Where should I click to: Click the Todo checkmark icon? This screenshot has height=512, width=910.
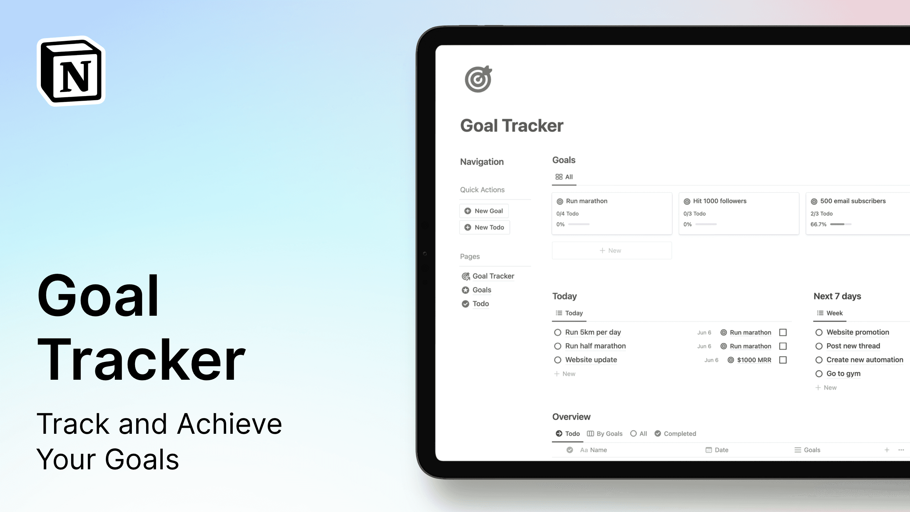click(465, 303)
